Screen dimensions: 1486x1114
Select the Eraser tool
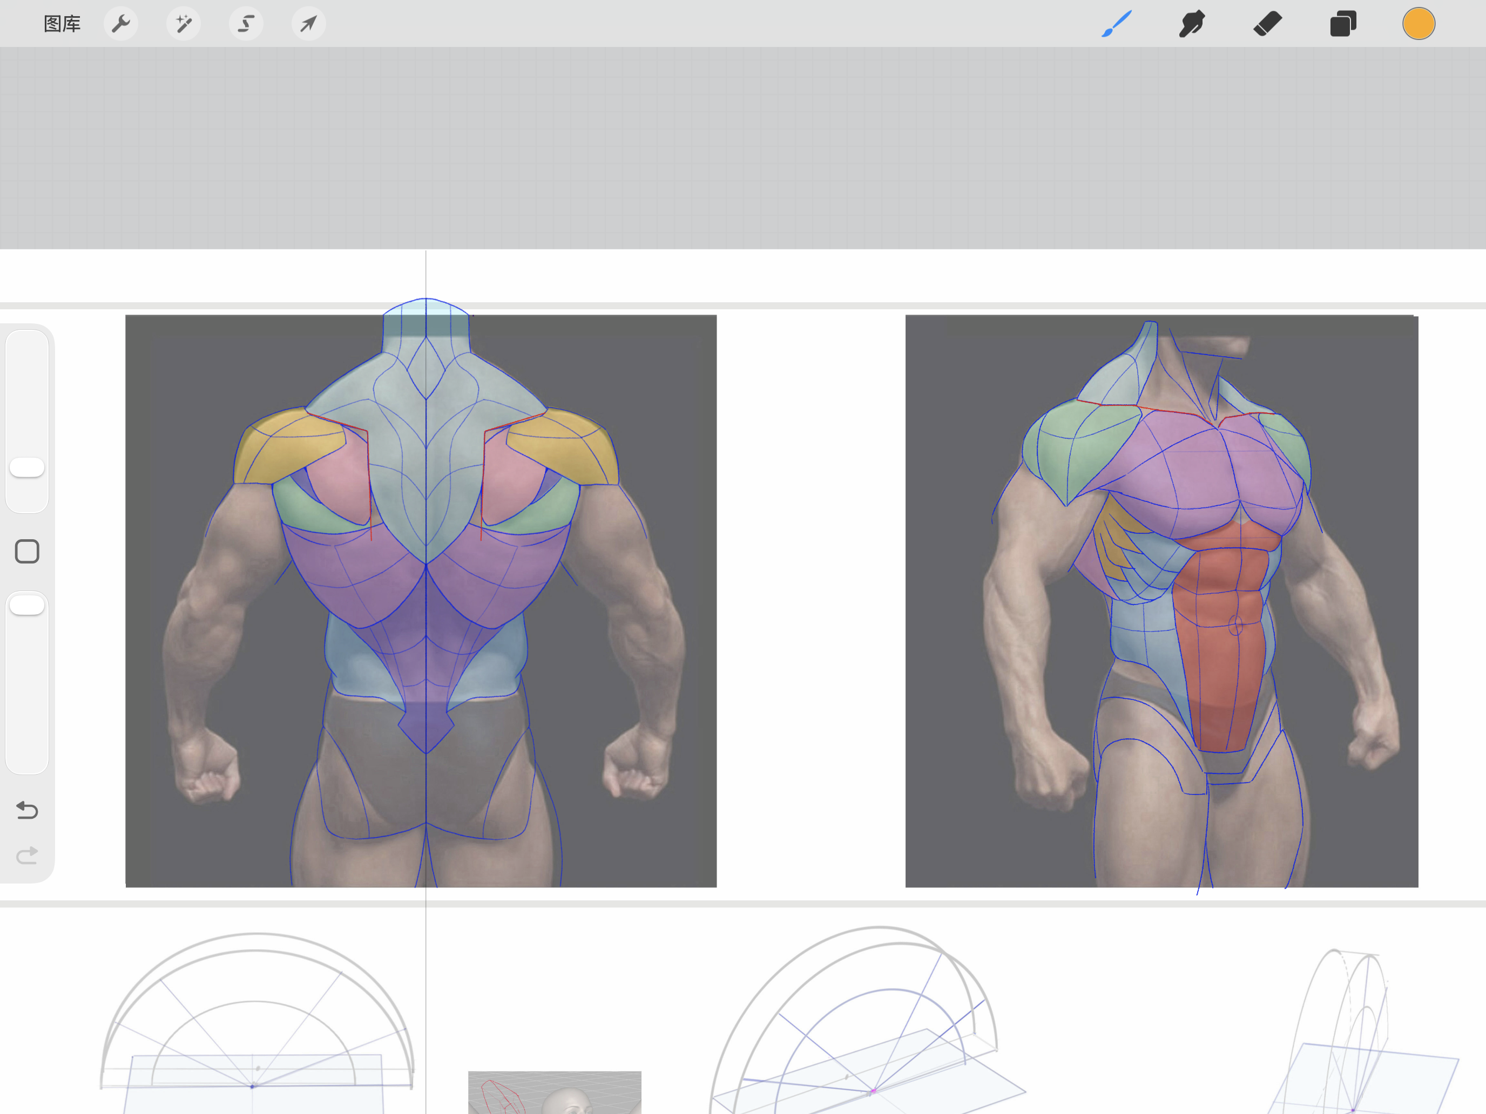pyautogui.click(x=1268, y=24)
